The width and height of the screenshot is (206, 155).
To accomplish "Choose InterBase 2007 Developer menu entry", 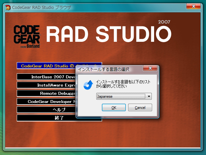I will 46,77.
